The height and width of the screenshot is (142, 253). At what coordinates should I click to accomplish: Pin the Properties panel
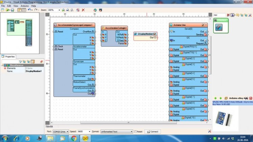click(x=42, y=61)
